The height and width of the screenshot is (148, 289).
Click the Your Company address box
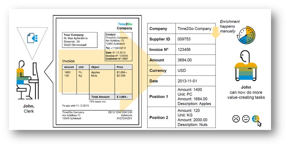pos(80,40)
